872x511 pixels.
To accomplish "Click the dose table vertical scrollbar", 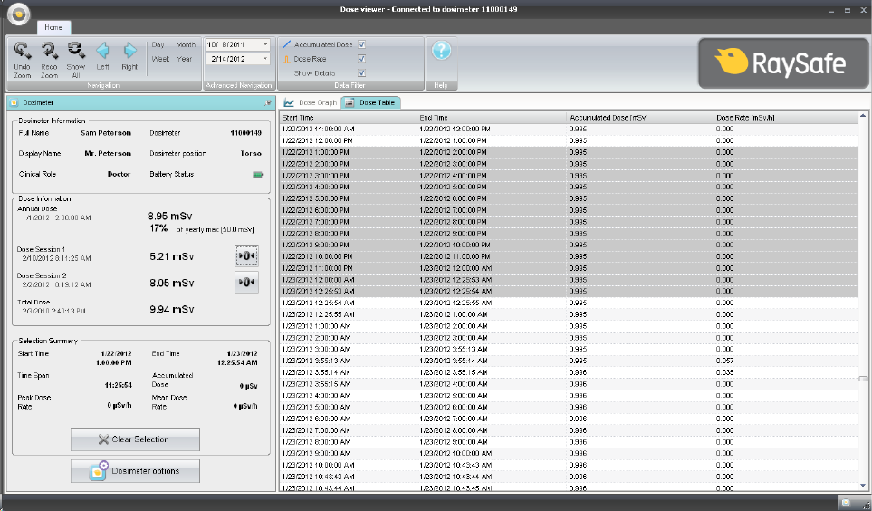I will tap(863, 378).
